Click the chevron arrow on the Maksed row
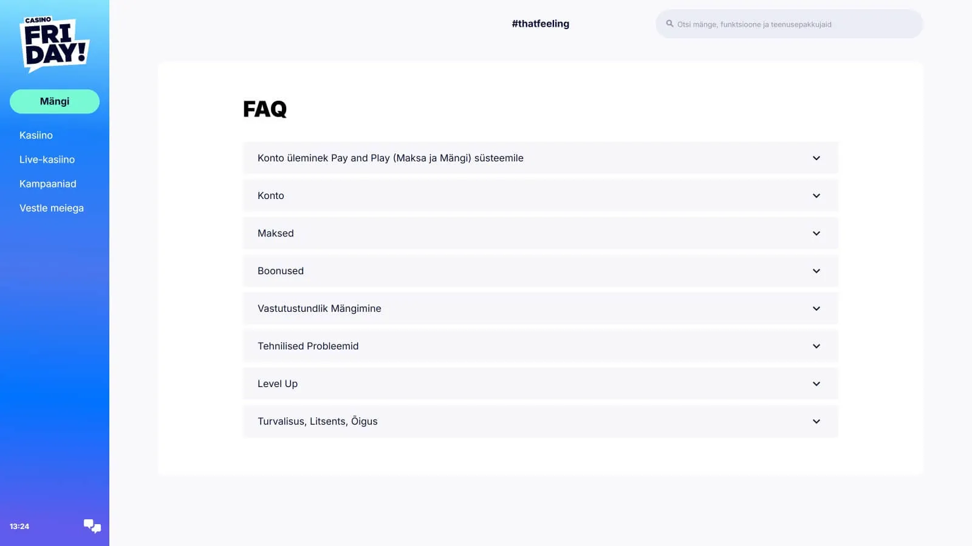Image resolution: width=972 pixels, height=546 pixels. pos(816,234)
